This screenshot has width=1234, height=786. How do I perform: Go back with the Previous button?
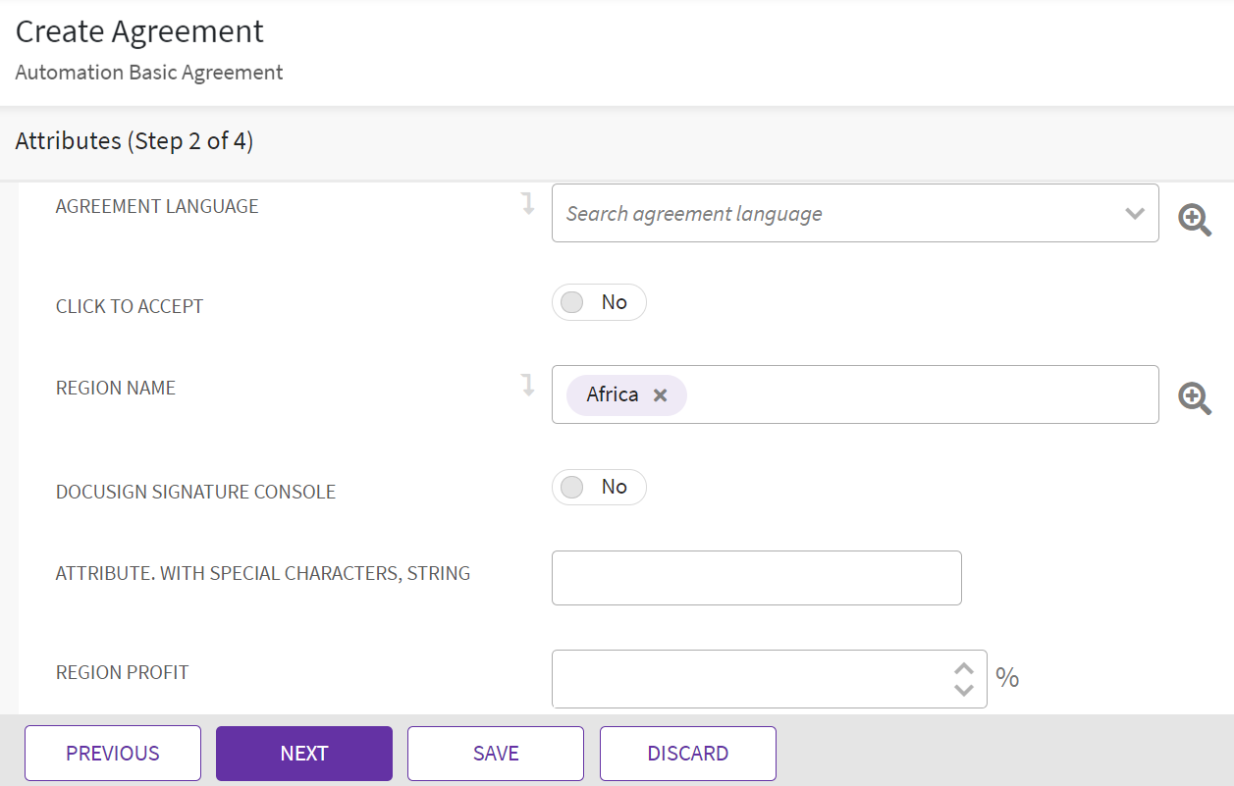[113, 753]
